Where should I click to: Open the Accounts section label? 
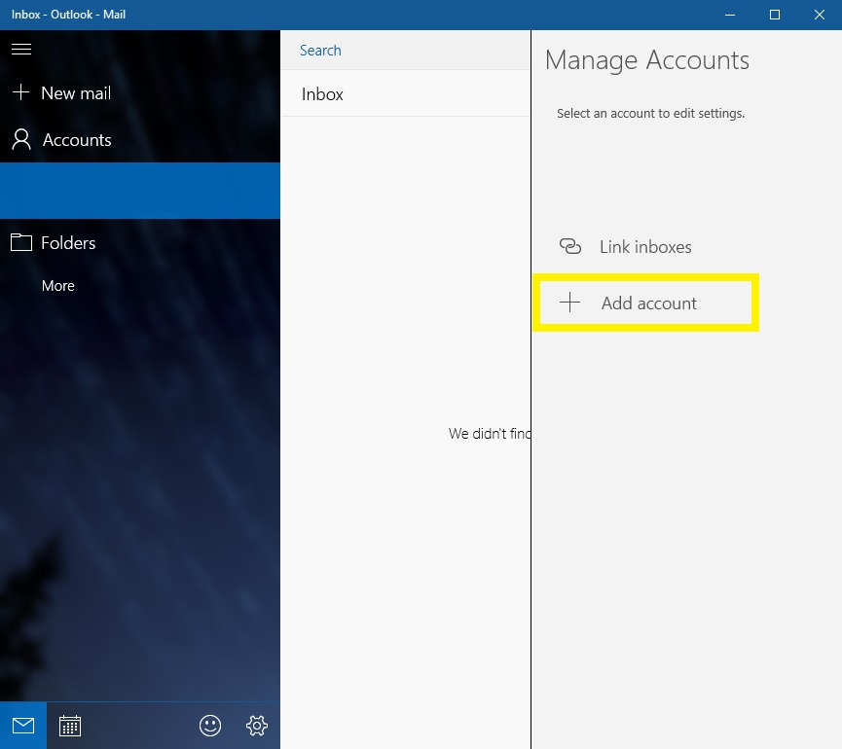(77, 140)
